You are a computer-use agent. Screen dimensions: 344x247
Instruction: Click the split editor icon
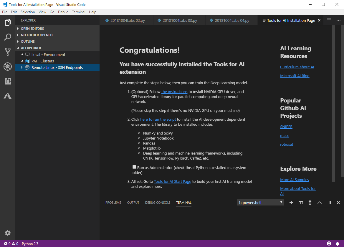[x=329, y=20]
